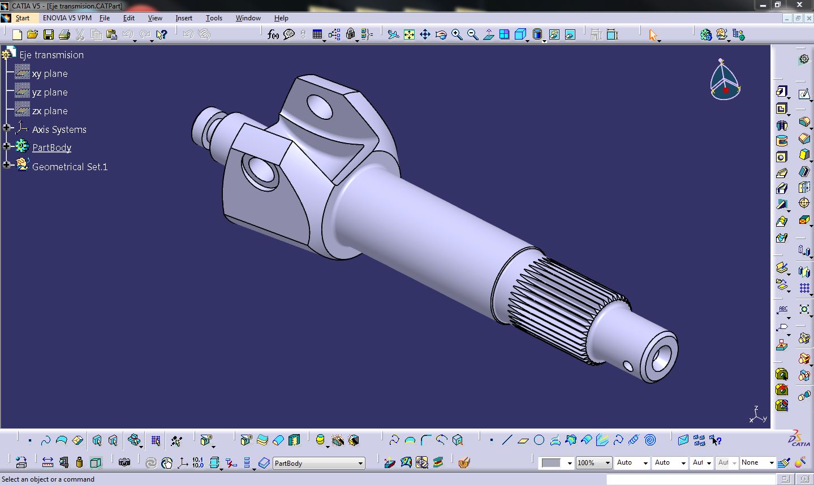Screen dimensions: 814x485
Task: Click the Pad tool in right toolbar
Action: click(x=781, y=92)
